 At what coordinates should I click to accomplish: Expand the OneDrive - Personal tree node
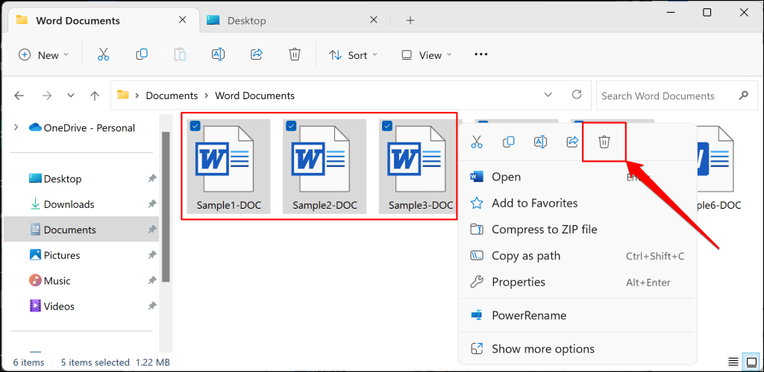pos(16,127)
